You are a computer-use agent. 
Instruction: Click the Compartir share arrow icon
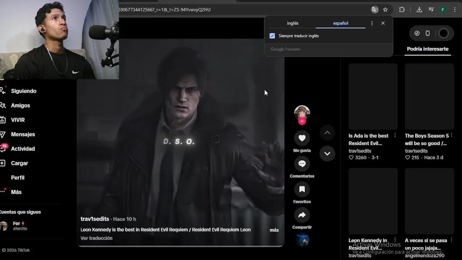point(302,215)
